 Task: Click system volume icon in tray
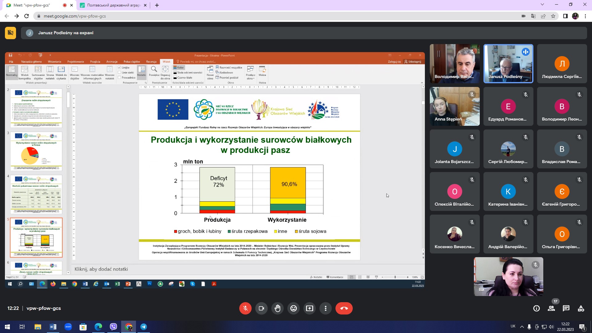[551, 327]
